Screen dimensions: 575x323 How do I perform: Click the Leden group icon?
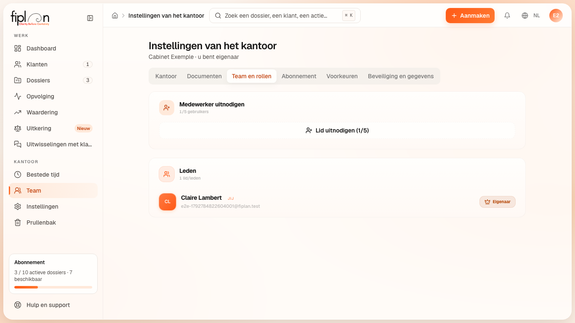(x=167, y=174)
